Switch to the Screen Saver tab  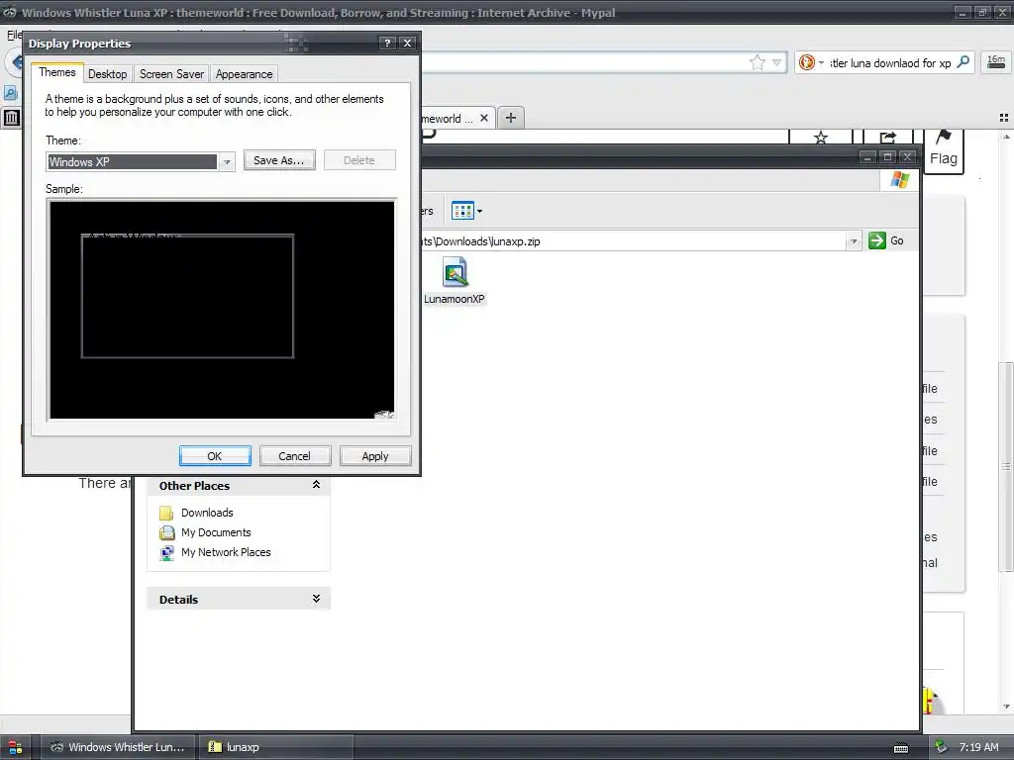(x=171, y=73)
